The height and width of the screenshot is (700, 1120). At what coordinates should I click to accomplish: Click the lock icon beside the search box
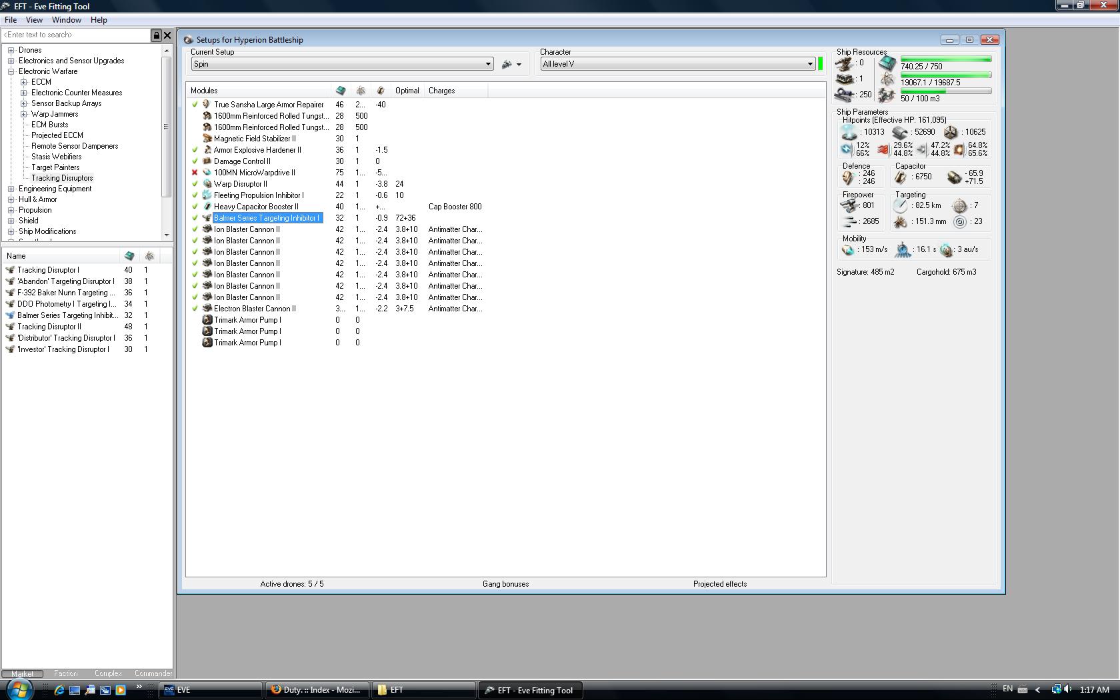157,35
